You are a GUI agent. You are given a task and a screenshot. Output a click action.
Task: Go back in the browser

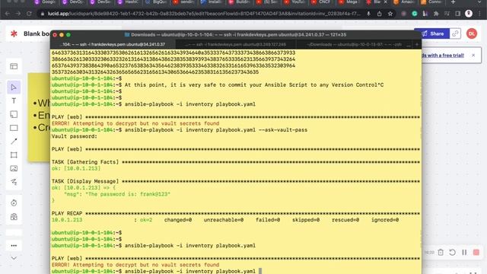[8, 14]
